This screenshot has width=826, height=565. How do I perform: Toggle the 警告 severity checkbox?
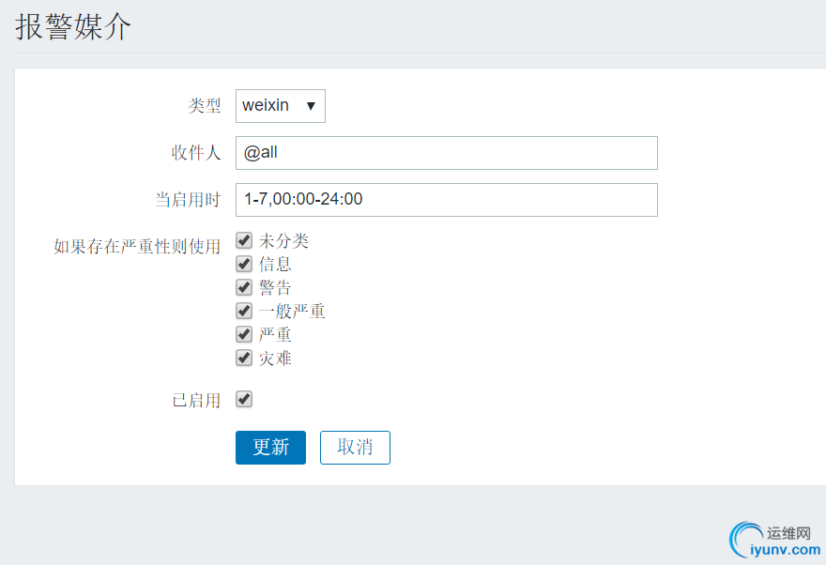(244, 287)
